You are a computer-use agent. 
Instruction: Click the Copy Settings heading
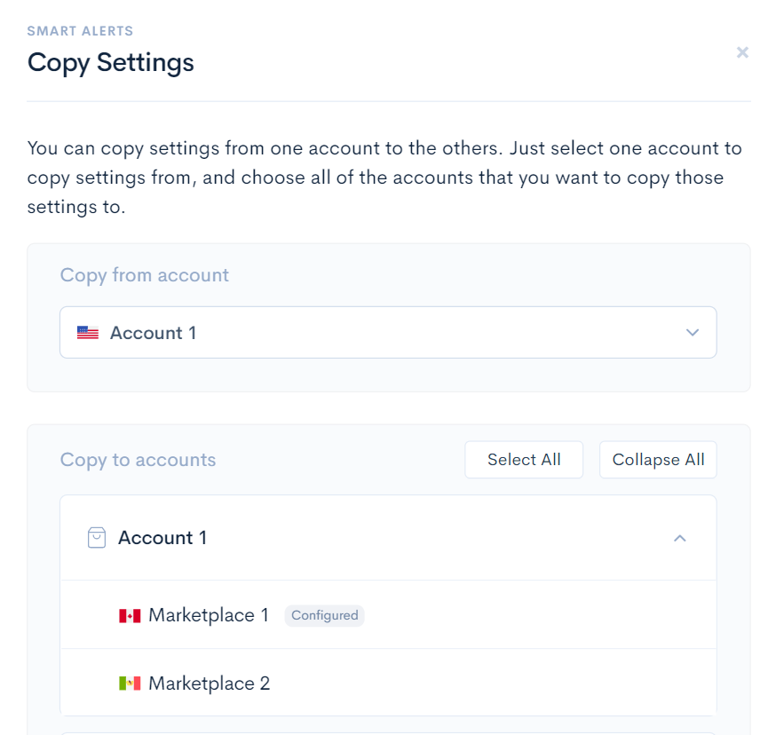pos(110,63)
